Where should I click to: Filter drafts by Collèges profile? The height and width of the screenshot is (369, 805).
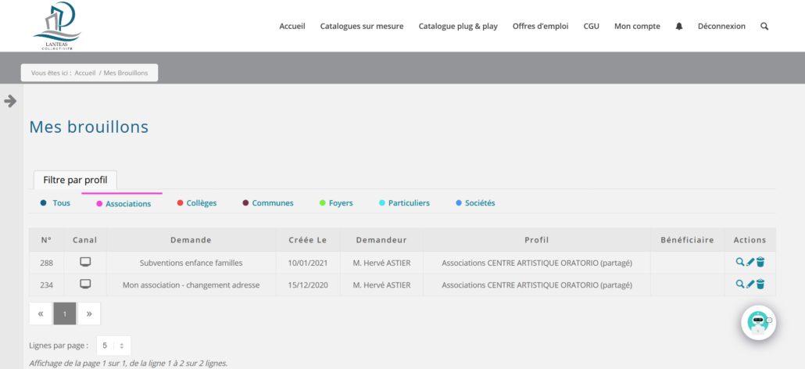pyautogui.click(x=201, y=203)
